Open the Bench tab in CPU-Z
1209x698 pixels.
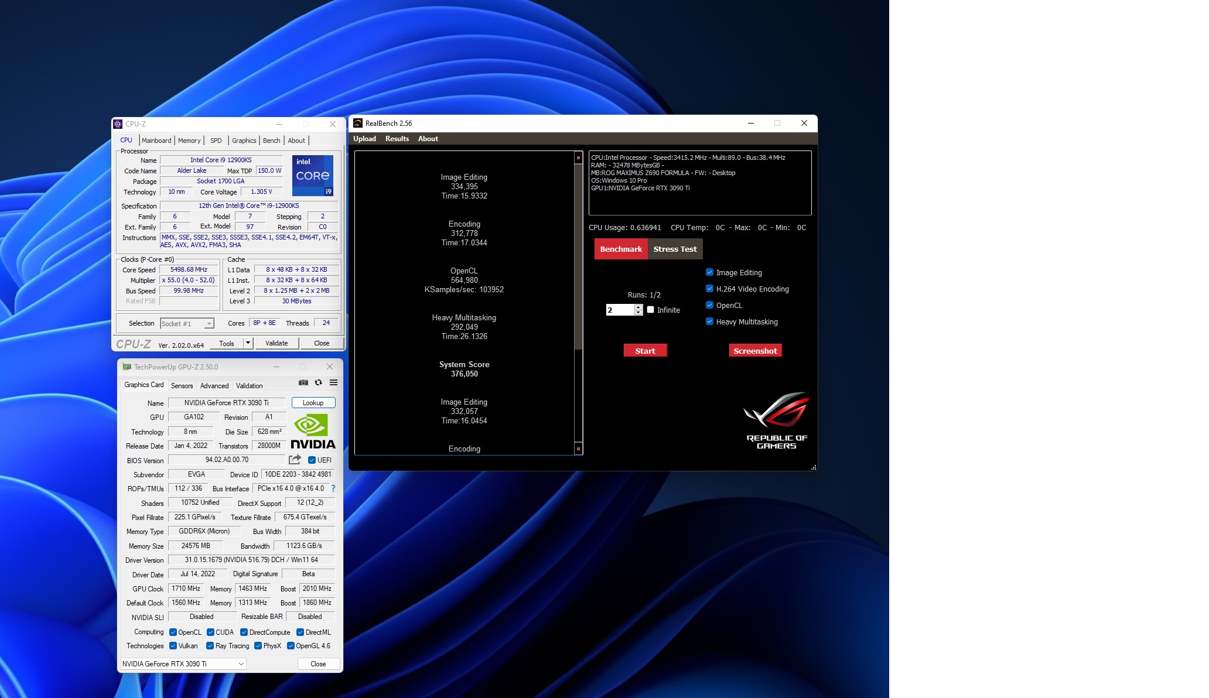coord(271,141)
